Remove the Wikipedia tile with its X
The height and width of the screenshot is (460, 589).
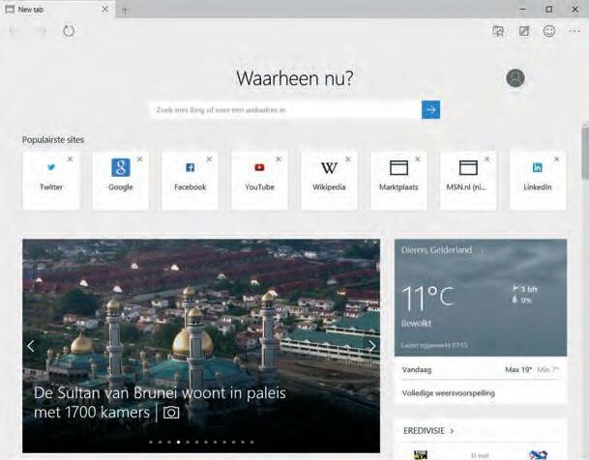tap(348, 159)
